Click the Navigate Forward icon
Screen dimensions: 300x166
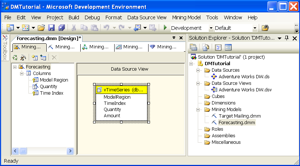153,28
